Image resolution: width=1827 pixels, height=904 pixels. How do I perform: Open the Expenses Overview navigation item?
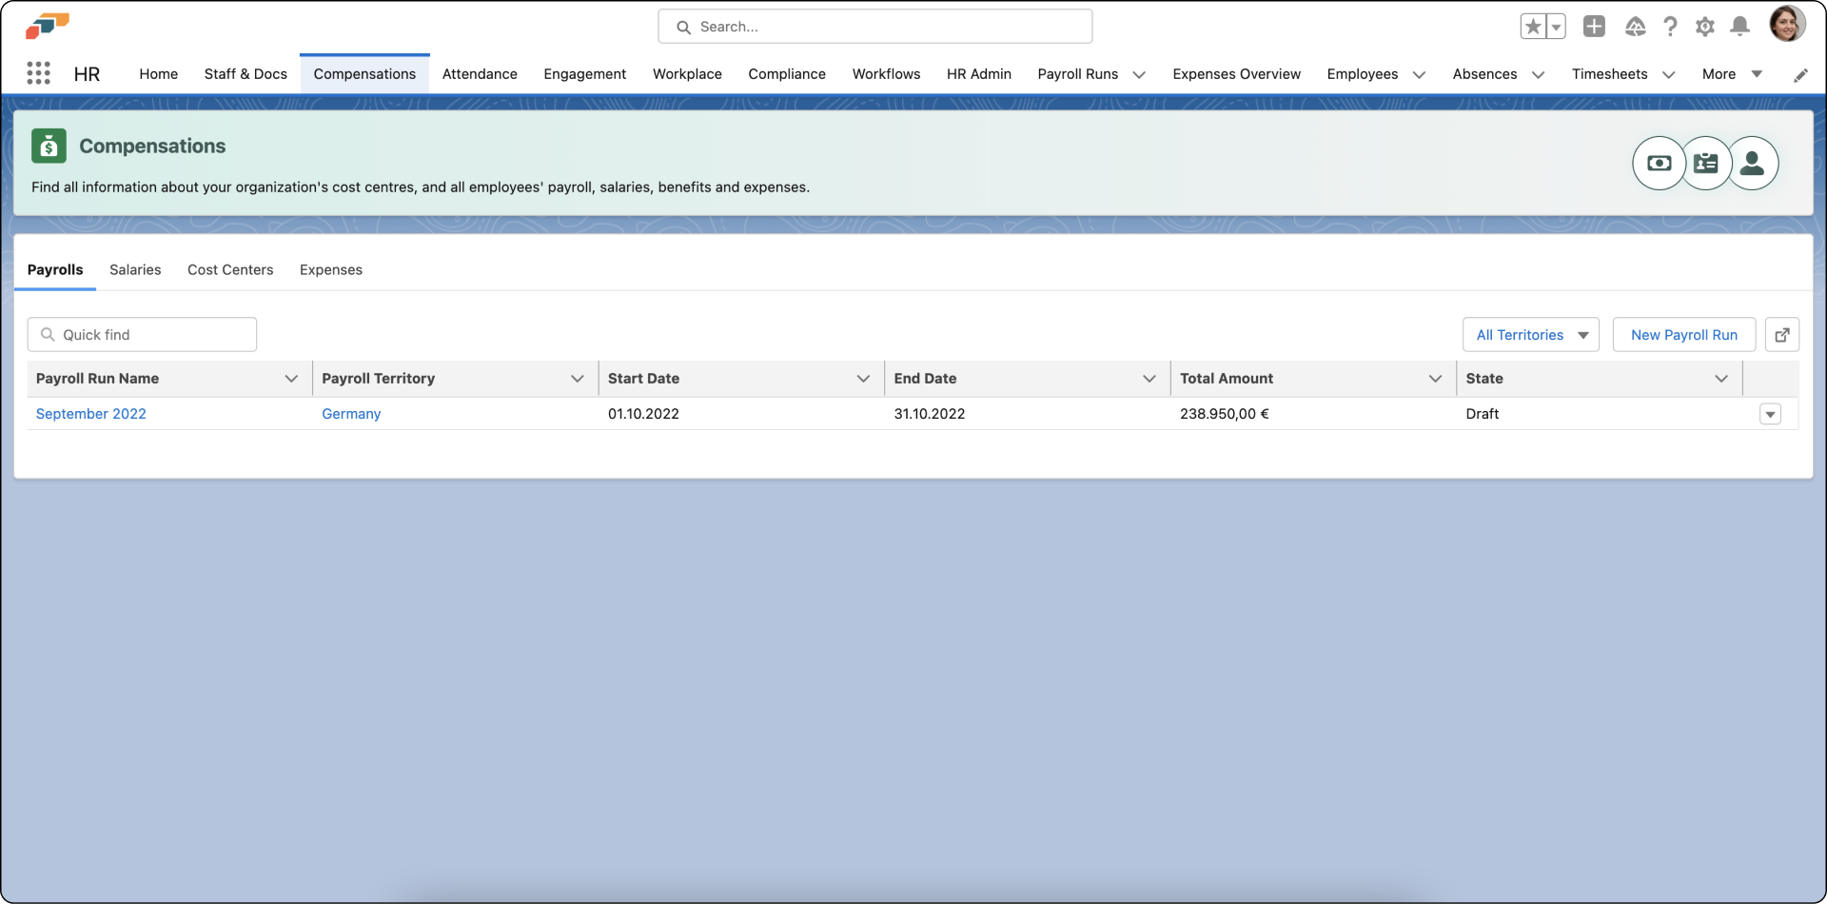pyautogui.click(x=1236, y=74)
